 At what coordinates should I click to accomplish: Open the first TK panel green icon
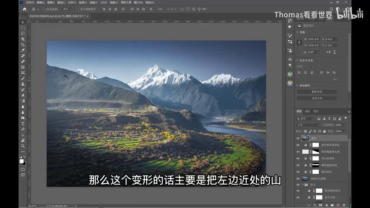tap(290, 75)
